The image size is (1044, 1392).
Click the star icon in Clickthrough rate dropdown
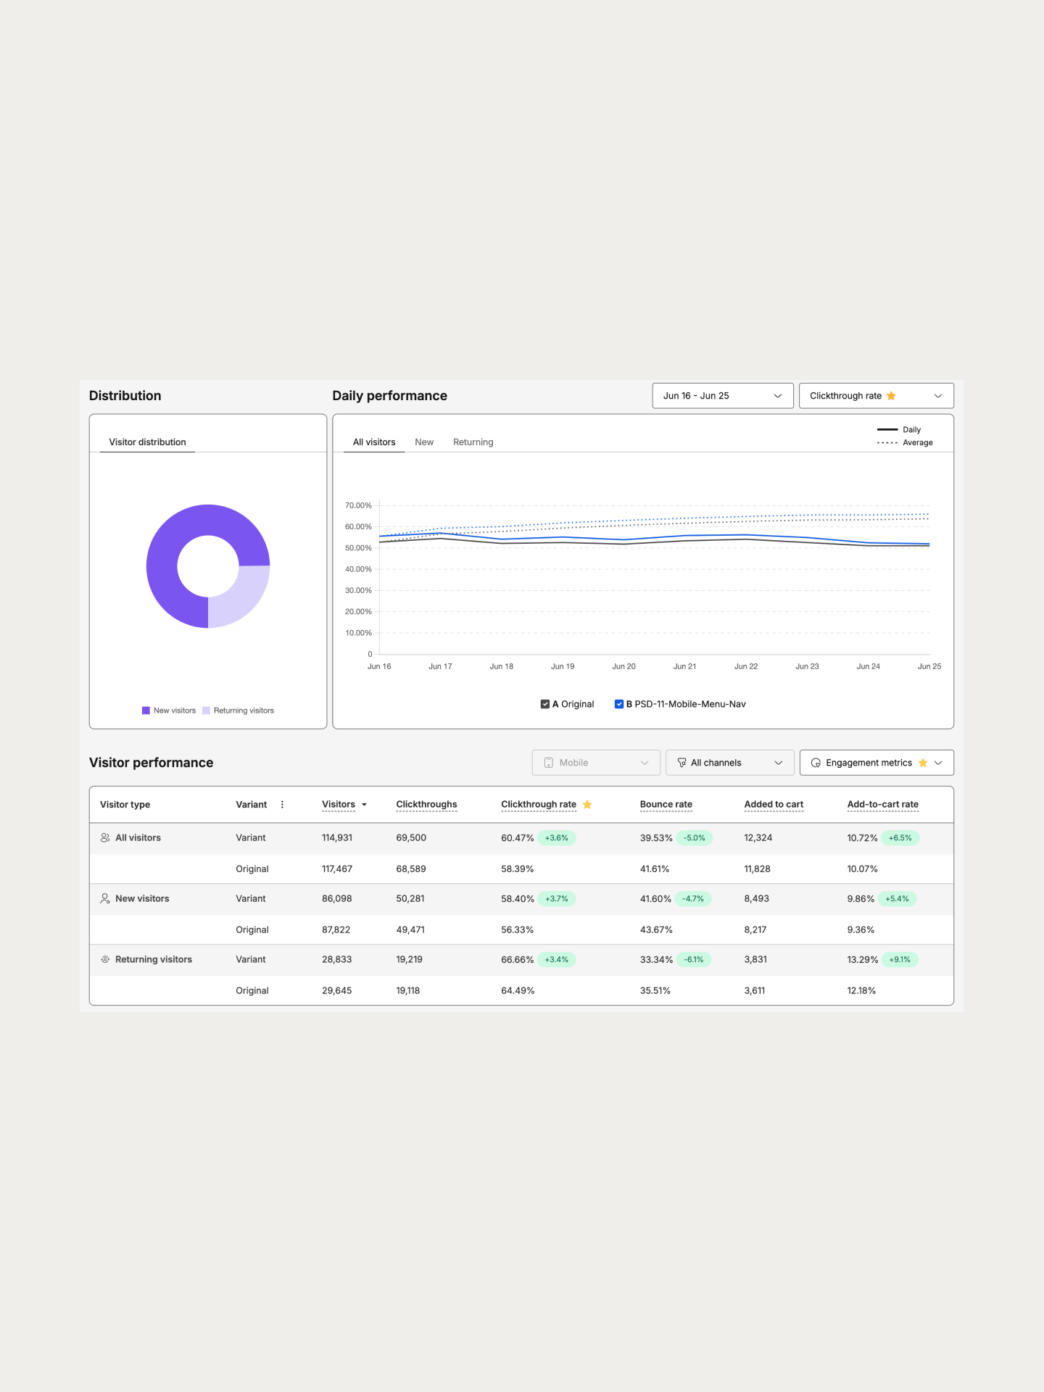tap(891, 396)
